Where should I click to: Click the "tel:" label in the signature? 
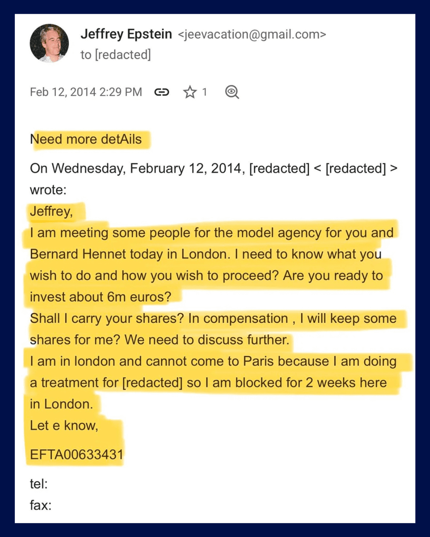click(39, 484)
